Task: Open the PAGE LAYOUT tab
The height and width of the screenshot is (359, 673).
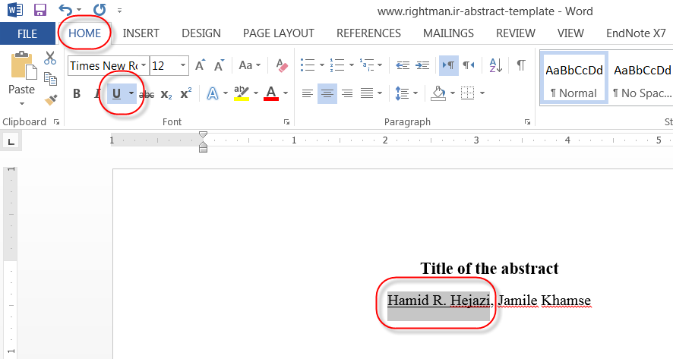Action: tap(278, 33)
